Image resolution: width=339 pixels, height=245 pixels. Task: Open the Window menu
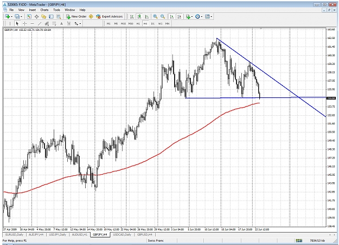(x=69, y=10)
